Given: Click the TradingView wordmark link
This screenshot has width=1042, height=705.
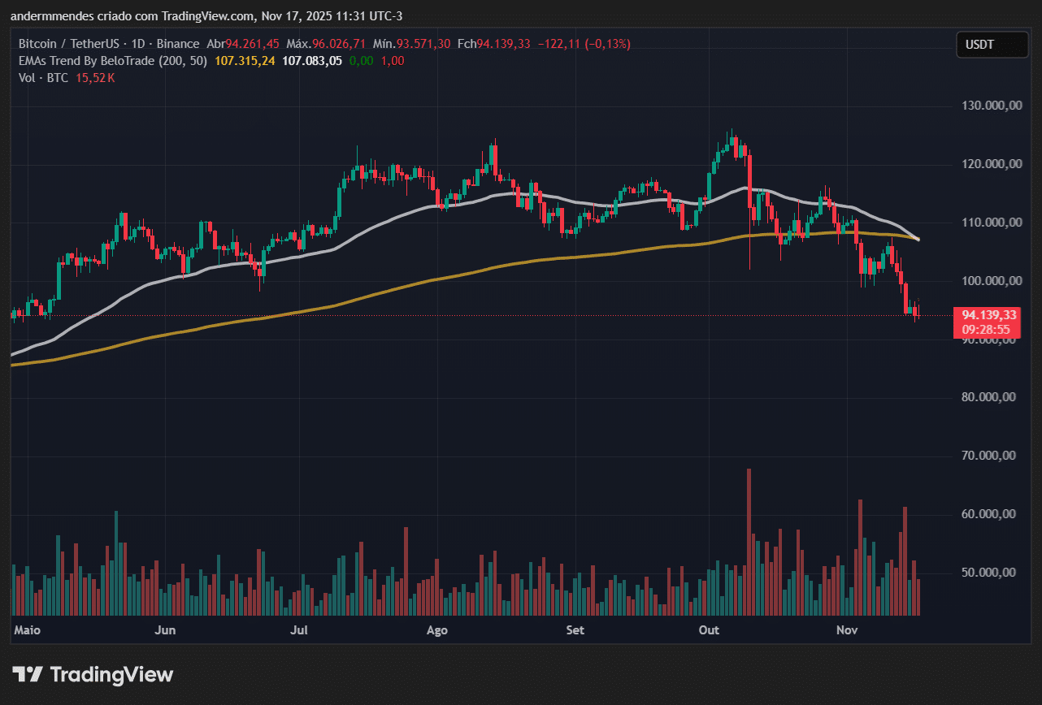Looking at the screenshot, I should click(x=111, y=673).
